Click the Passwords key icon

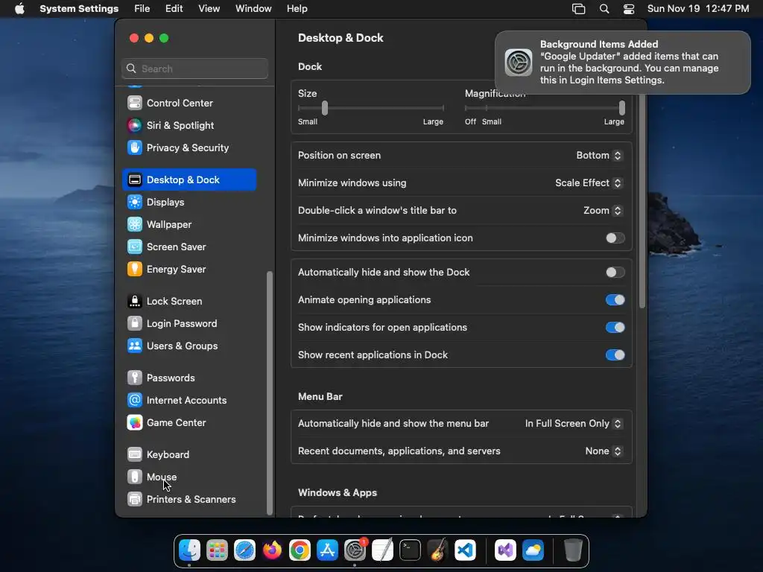pyautogui.click(x=135, y=378)
